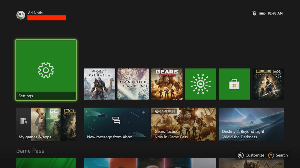The image size is (300, 168).
Task: Launch Deus Ex Mankind Divided
Action: (268, 84)
